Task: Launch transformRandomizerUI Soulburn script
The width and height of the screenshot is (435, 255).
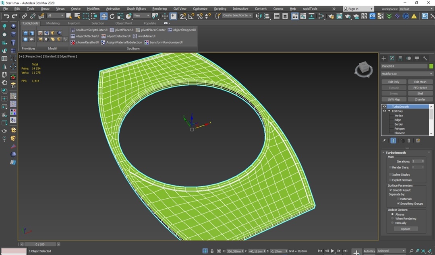Action: pyautogui.click(x=164, y=42)
